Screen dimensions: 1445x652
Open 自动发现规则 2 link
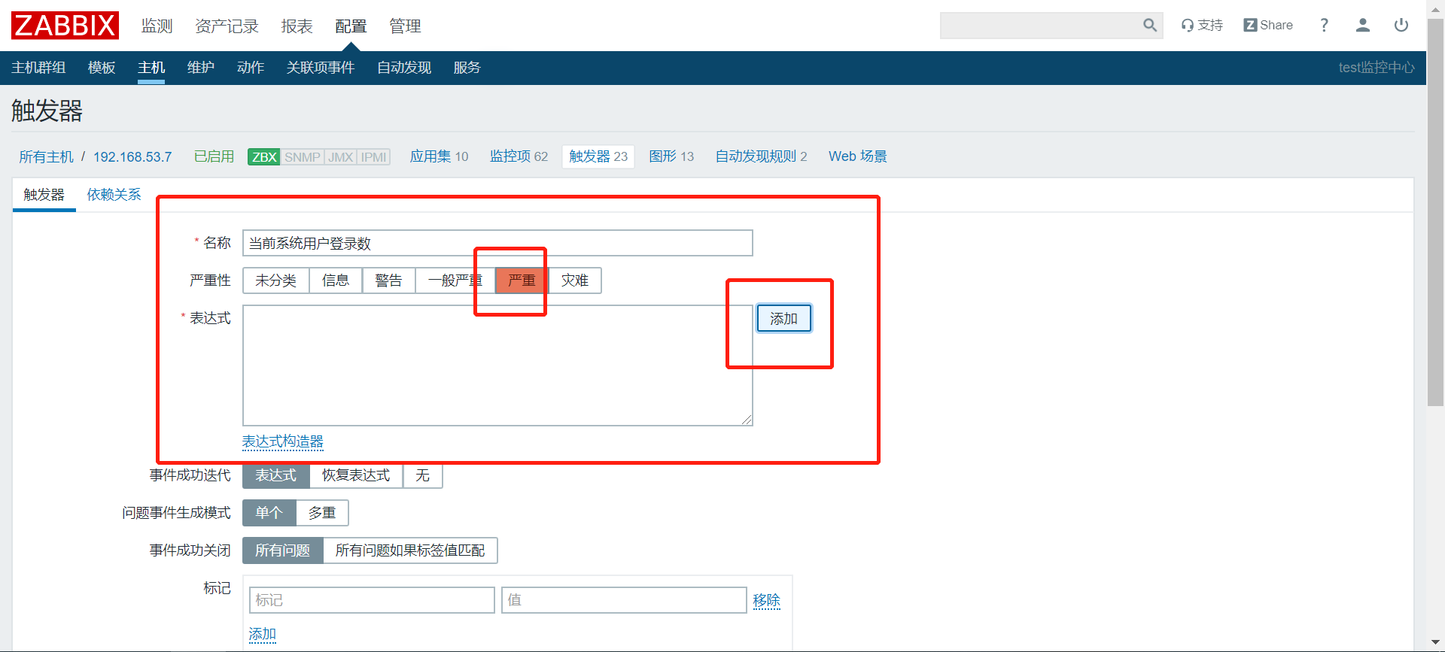(x=761, y=156)
